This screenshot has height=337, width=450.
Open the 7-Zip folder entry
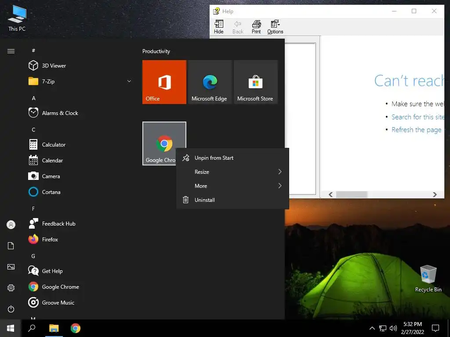(x=80, y=81)
